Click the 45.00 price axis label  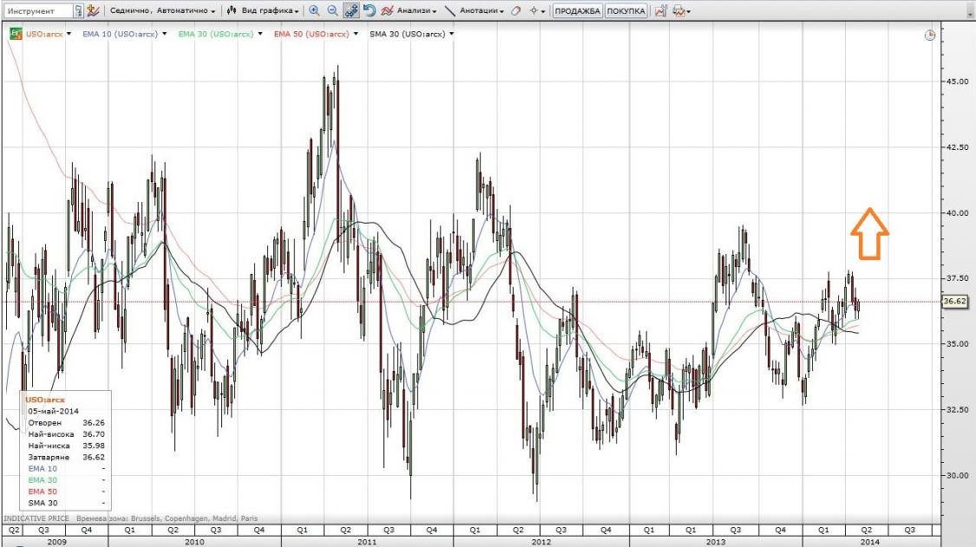[957, 81]
